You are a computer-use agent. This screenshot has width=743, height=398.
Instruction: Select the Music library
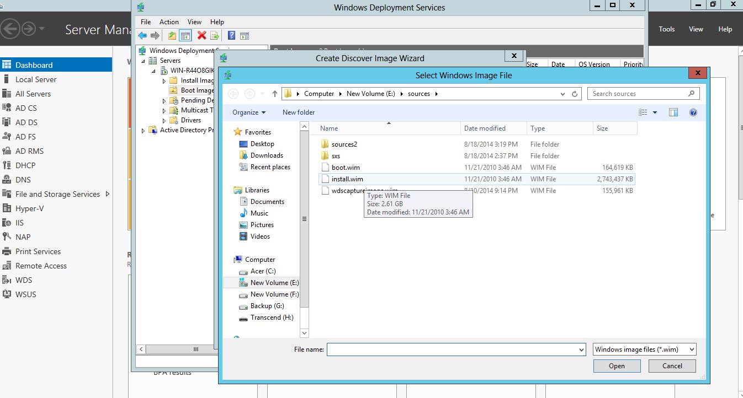pyautogui.click(x=259, y=213)
